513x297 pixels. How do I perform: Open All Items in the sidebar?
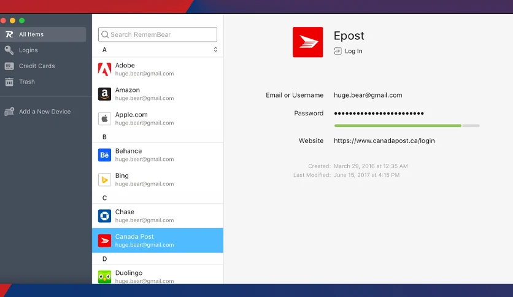[43, 34]
